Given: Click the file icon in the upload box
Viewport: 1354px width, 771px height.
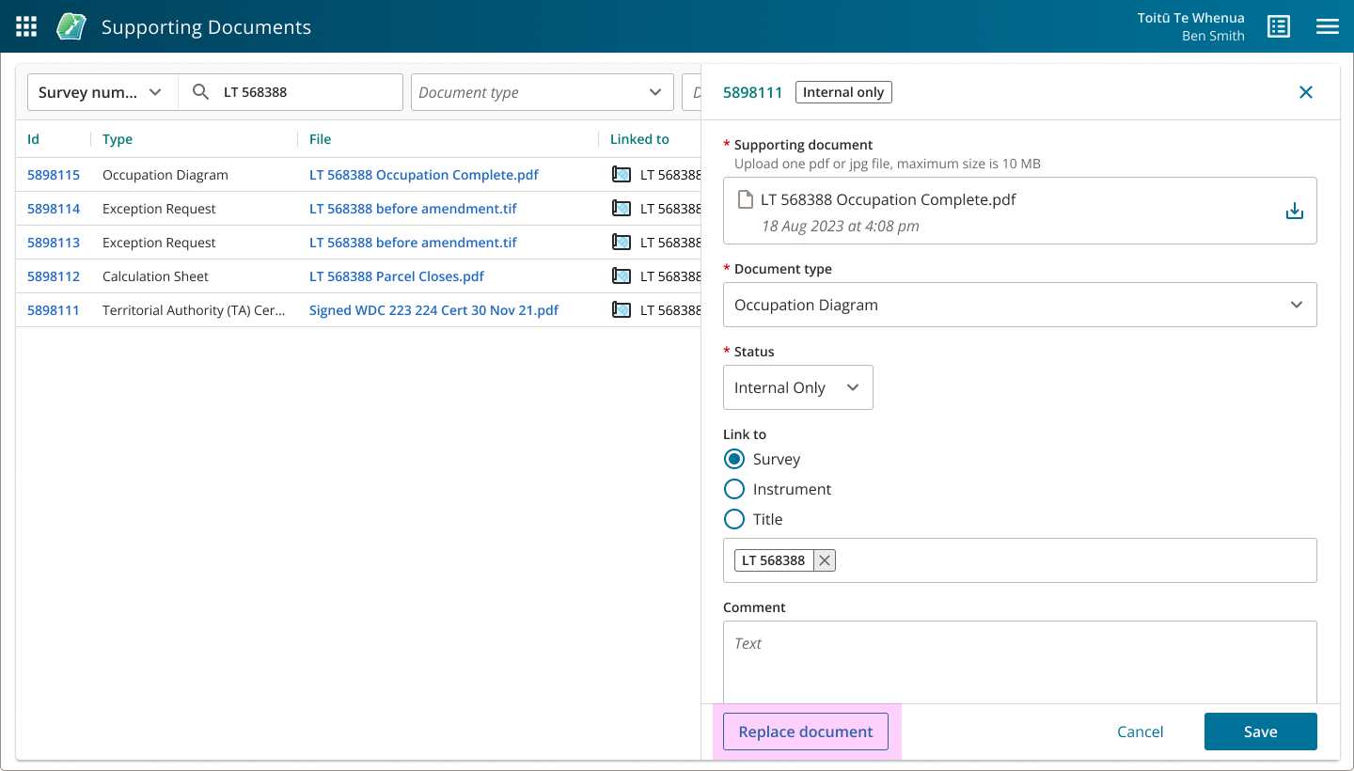Looking at the screenshot, I should point(746,199).
